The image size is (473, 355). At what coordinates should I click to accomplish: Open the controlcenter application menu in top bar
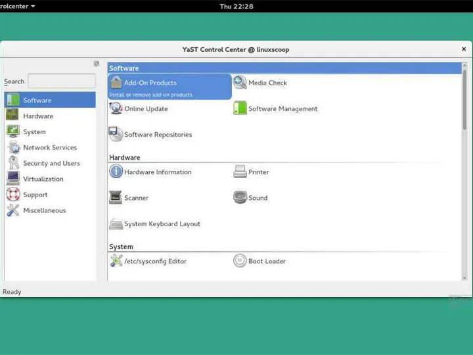[x=18, y=6]
